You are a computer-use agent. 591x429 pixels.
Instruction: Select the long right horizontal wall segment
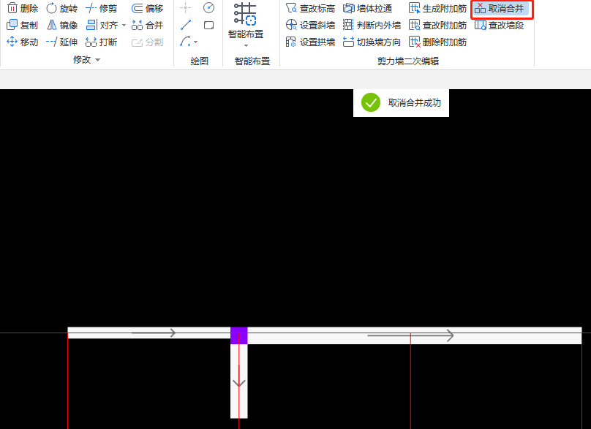pos(415,335)
